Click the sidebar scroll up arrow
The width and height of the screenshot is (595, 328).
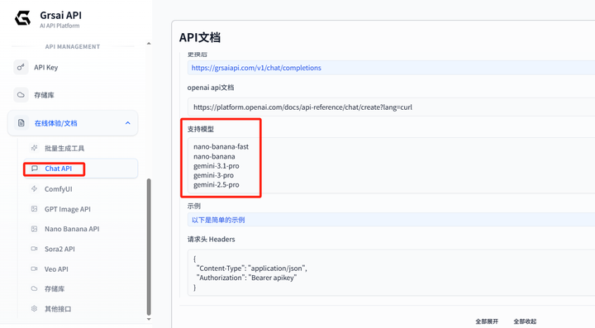click(149, 44)
